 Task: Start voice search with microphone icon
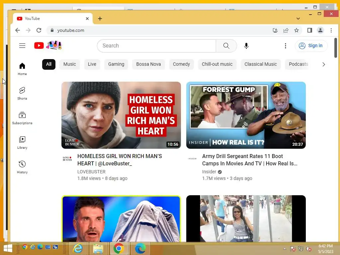(x=246, y=46)
